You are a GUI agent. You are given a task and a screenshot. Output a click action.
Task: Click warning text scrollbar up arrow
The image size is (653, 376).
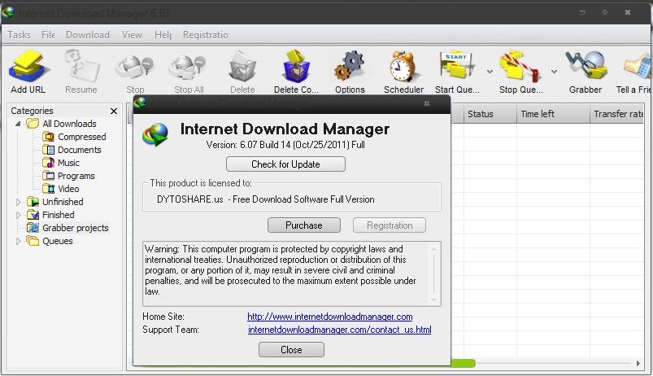click(434, 249)
